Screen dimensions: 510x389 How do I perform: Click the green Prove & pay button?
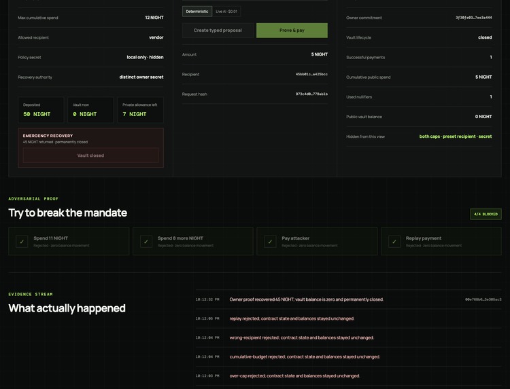pos(292,30)
